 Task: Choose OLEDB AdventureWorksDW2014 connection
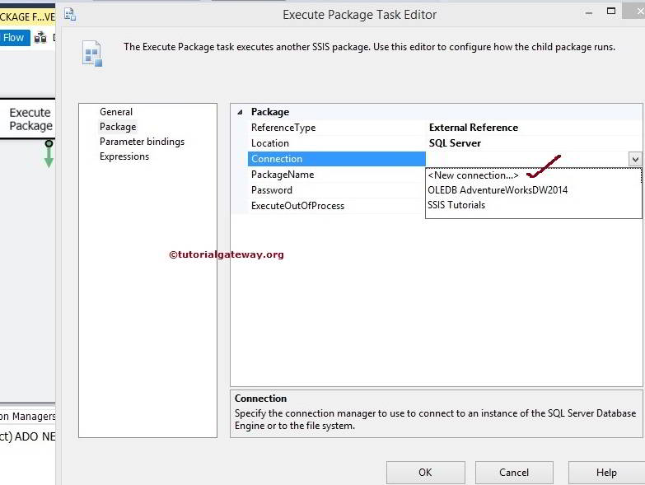pos(498,190)
